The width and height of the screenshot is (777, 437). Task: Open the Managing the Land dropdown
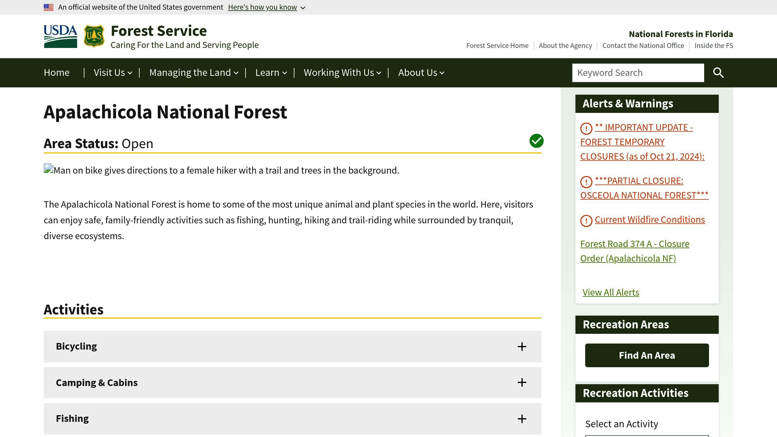coord(194,73)
